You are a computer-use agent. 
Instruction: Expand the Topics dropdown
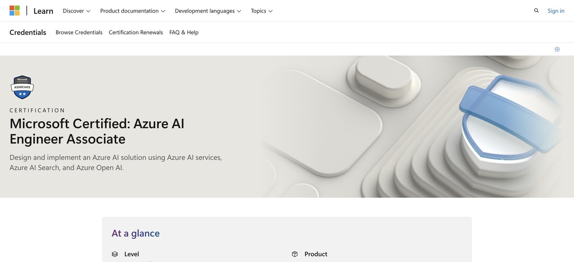(x=262, y=11)
